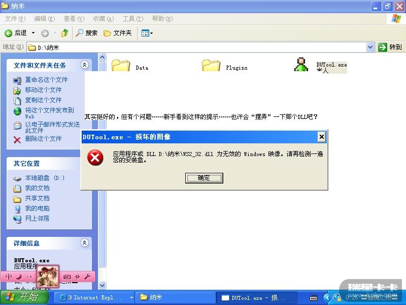This screenshot has width=406, height=305.
Task: Open the IME soft keyboard icon
Action: point(67,277)
